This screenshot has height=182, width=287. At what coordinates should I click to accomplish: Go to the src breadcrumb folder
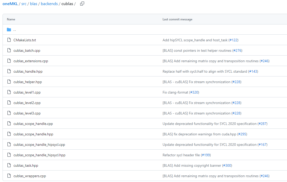click(24, 4)
